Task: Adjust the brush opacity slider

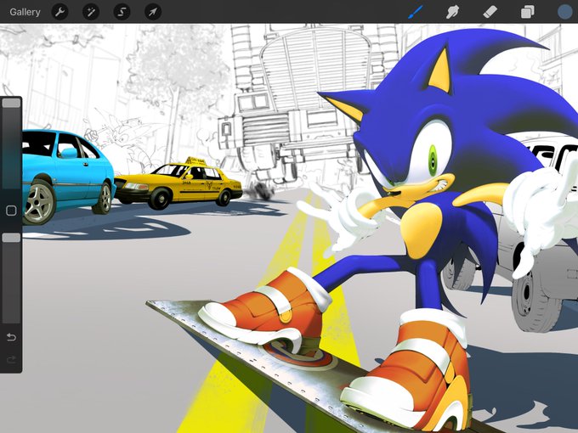Action: 11,278
